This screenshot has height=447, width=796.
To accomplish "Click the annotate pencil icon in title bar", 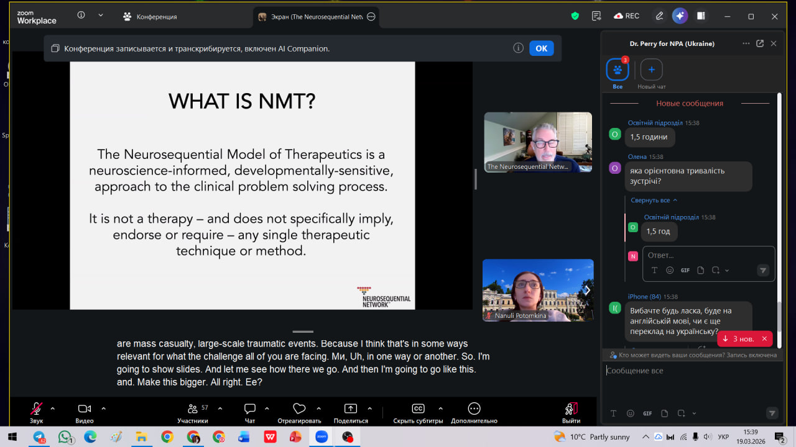I will (x=659, y=16).
